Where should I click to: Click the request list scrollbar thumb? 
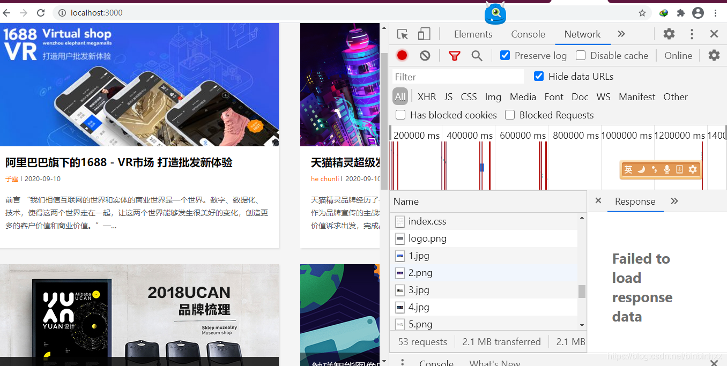click(582, 292)
